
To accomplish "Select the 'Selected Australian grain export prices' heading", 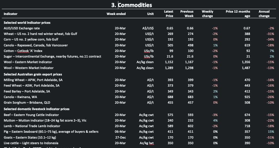I will coord(33,74).
